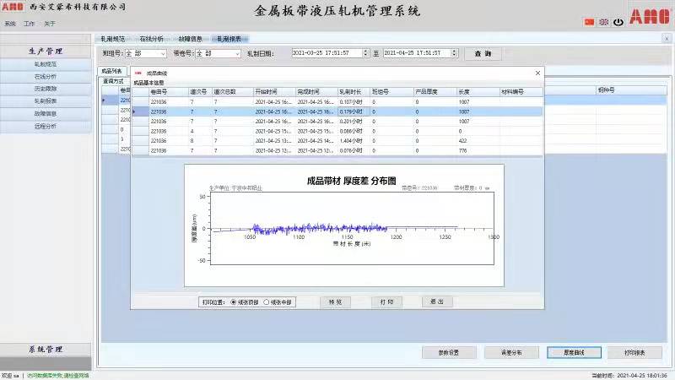Click the 参数设置 button at bottom
The width and height of the screenshot is (675, 380).
click(x=449, y=352)
